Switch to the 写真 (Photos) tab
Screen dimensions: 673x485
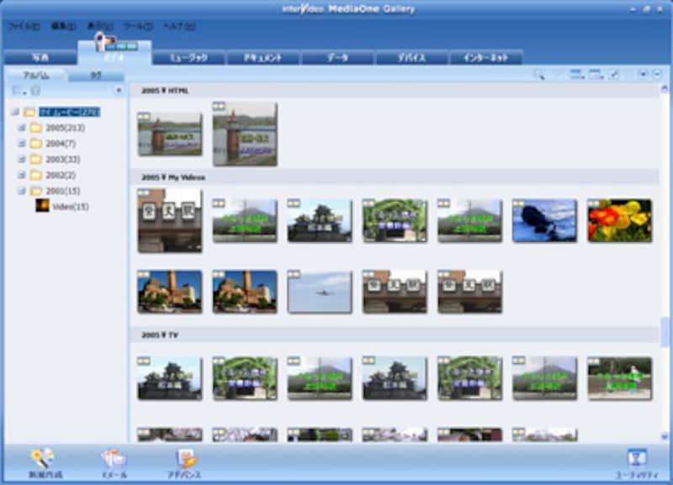(40, 57)
